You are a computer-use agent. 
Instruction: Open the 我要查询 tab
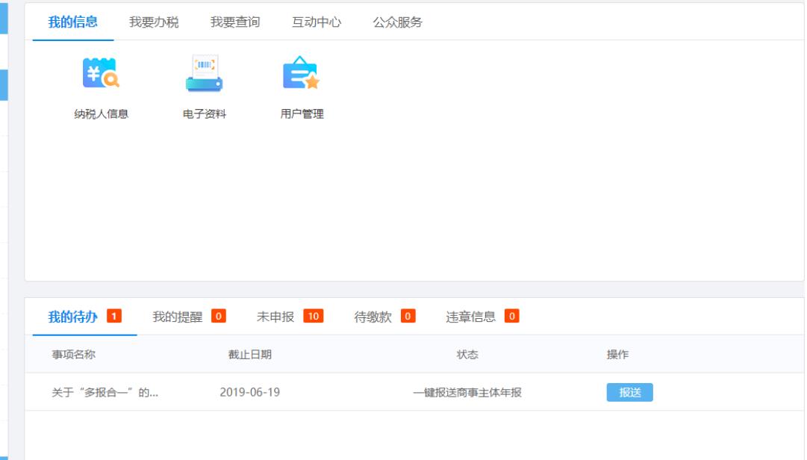(235, 22)
